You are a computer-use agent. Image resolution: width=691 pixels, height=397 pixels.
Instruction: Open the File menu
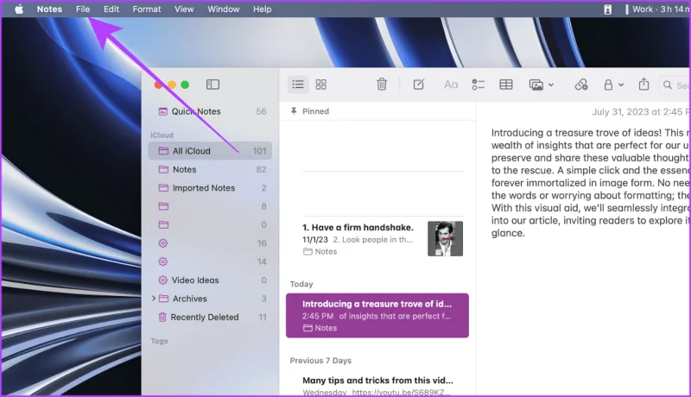(82, 9)
